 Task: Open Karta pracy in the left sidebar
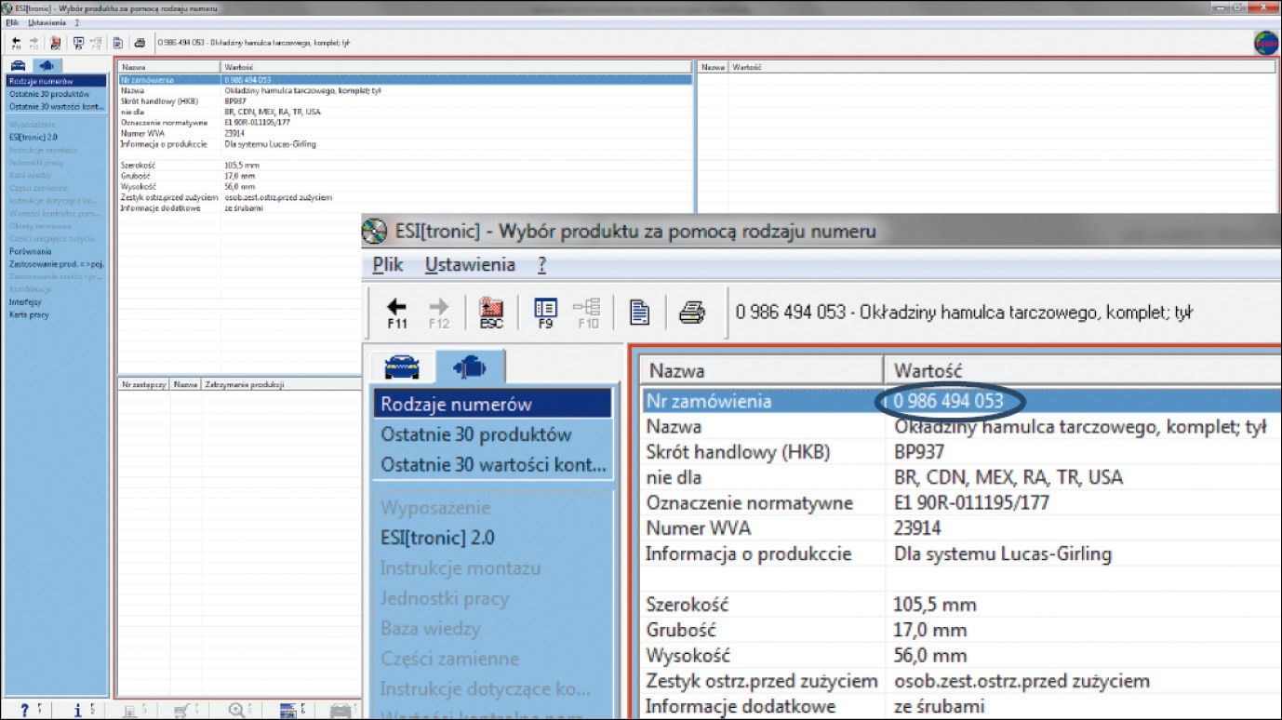(x=29, y=314)
